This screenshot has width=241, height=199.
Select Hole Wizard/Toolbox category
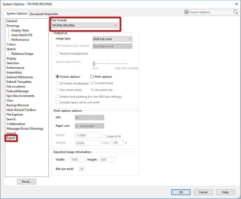coord(21,110)
